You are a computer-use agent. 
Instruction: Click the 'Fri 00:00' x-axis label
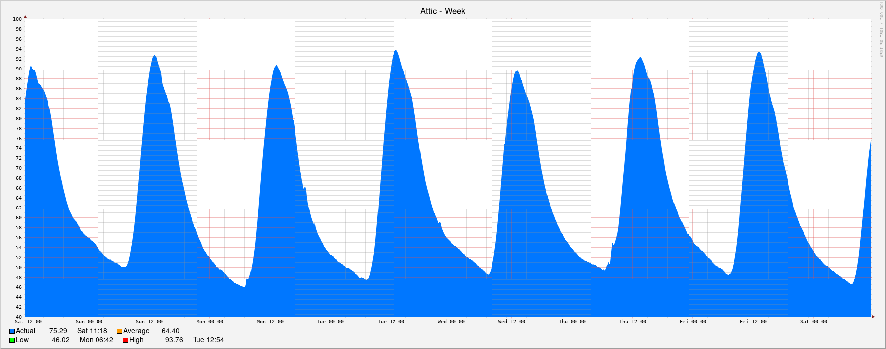692,322
